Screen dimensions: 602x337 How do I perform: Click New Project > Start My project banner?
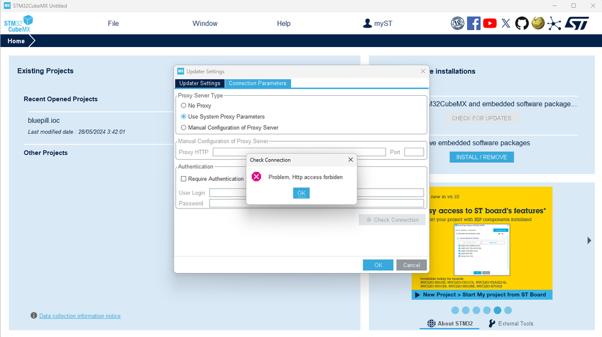pyautogui.click(x=482, y=295)
